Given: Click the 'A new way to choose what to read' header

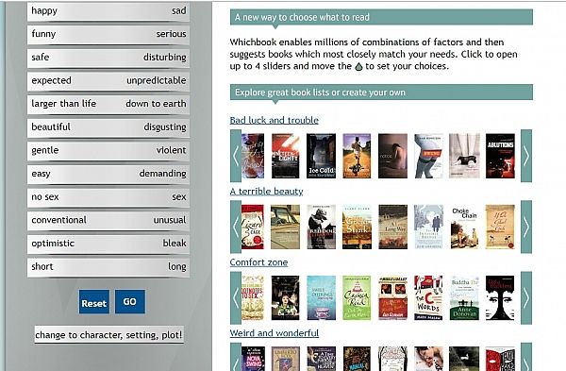Looking at the screenshot, I should 381,17.
